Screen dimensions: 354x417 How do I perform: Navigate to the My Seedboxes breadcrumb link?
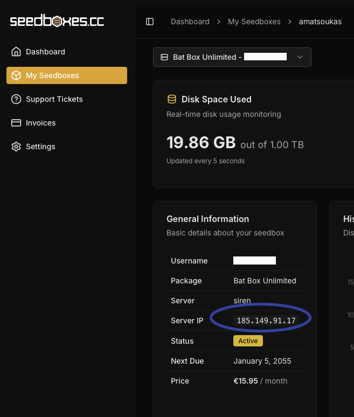pos(254,22)
